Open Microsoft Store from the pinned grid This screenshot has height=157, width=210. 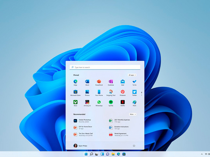click(x=75, y=92)
